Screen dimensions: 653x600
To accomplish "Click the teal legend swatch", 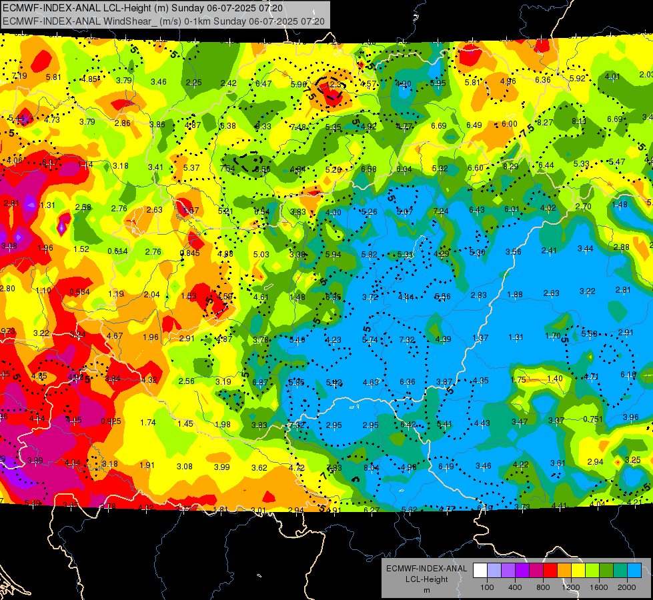I will click(x=620, y=570).
